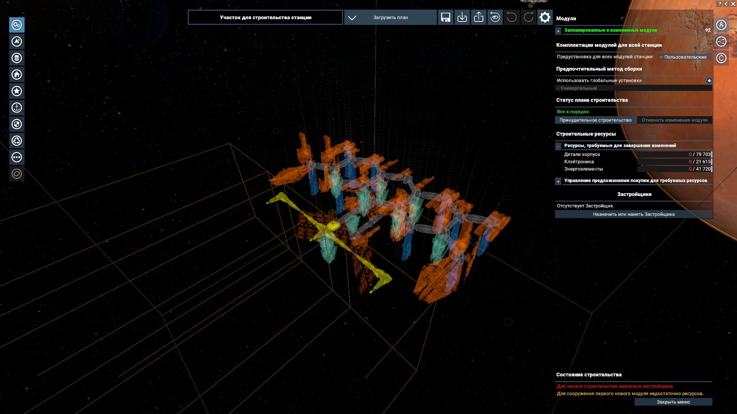Toggle 'Использовать глобальные установки' checkbox

[709, 80]
